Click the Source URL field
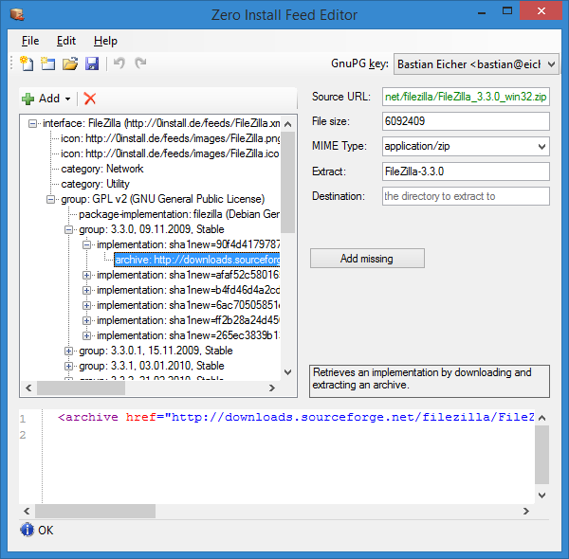569x559 pixels. [466, 97]
